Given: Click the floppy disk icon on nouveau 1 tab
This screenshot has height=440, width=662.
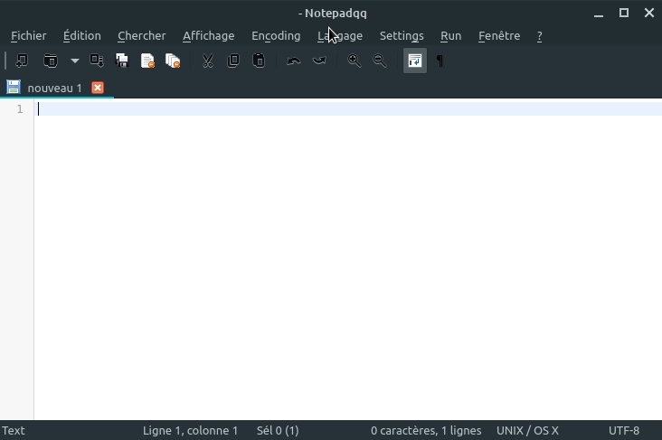Looking at the screenshot, I should [x=13, y=88].
